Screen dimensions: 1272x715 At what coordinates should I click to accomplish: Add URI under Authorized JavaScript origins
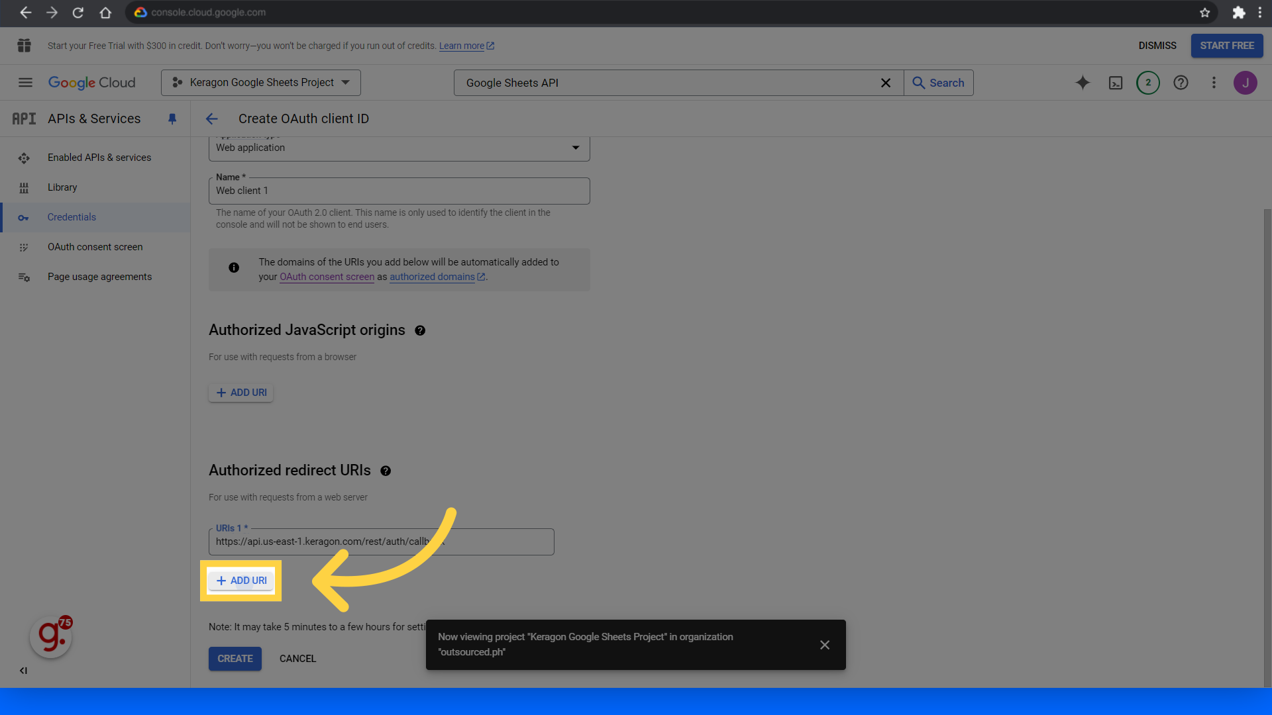(241, 393)
